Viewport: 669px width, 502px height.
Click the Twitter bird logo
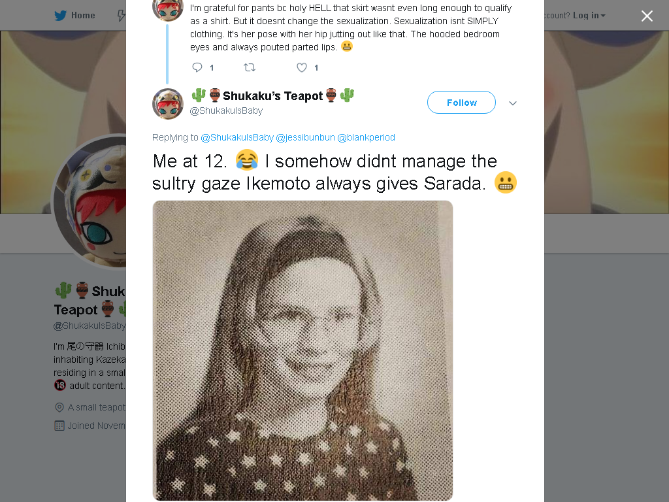[61, 16]
